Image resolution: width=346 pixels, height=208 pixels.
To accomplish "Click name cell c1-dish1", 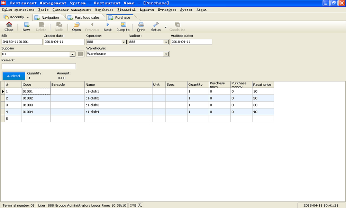I will [x=118, y=91].
